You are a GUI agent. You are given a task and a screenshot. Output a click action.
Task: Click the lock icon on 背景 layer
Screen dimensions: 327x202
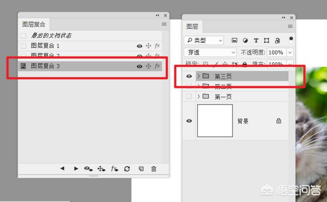click(278, 121)
